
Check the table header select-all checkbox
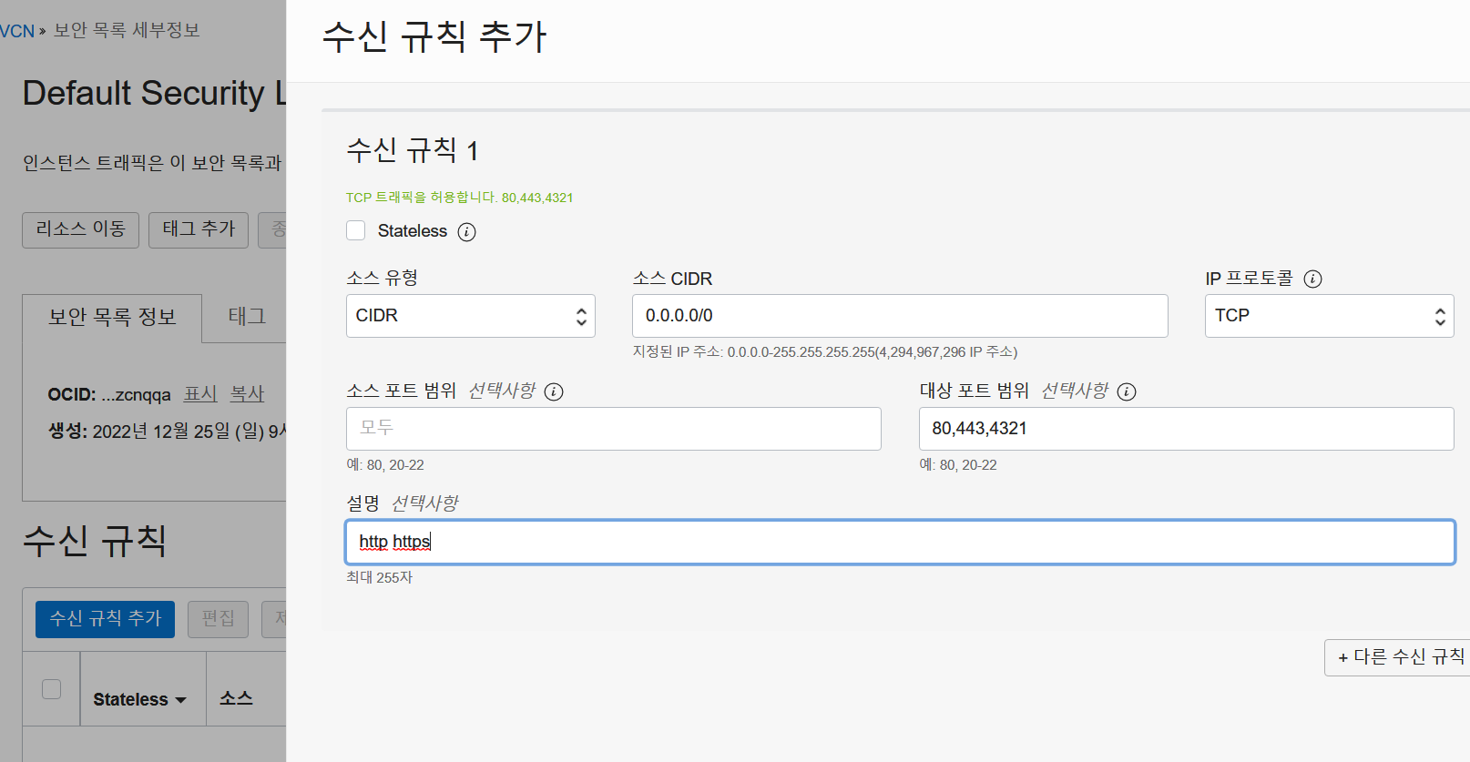pyautogui.click(x=52, y=689)
